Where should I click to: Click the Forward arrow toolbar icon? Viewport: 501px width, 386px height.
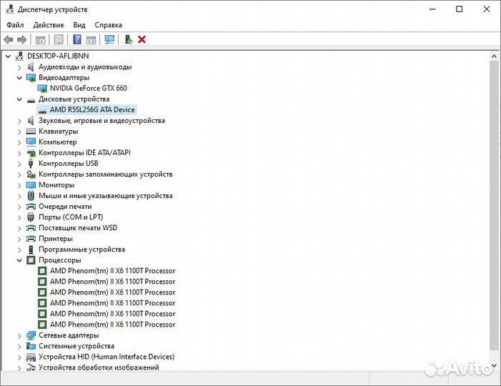(21, 39)
